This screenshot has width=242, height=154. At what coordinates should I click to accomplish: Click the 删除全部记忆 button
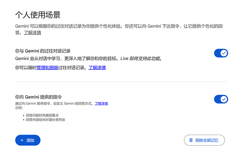tap(204, 140)
